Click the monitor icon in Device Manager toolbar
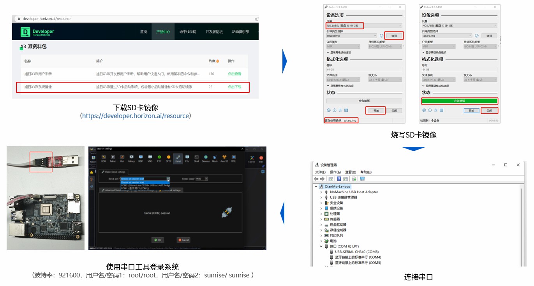This screenshot has width=534, height=286. pyautogui.click(x=362, y=179)
